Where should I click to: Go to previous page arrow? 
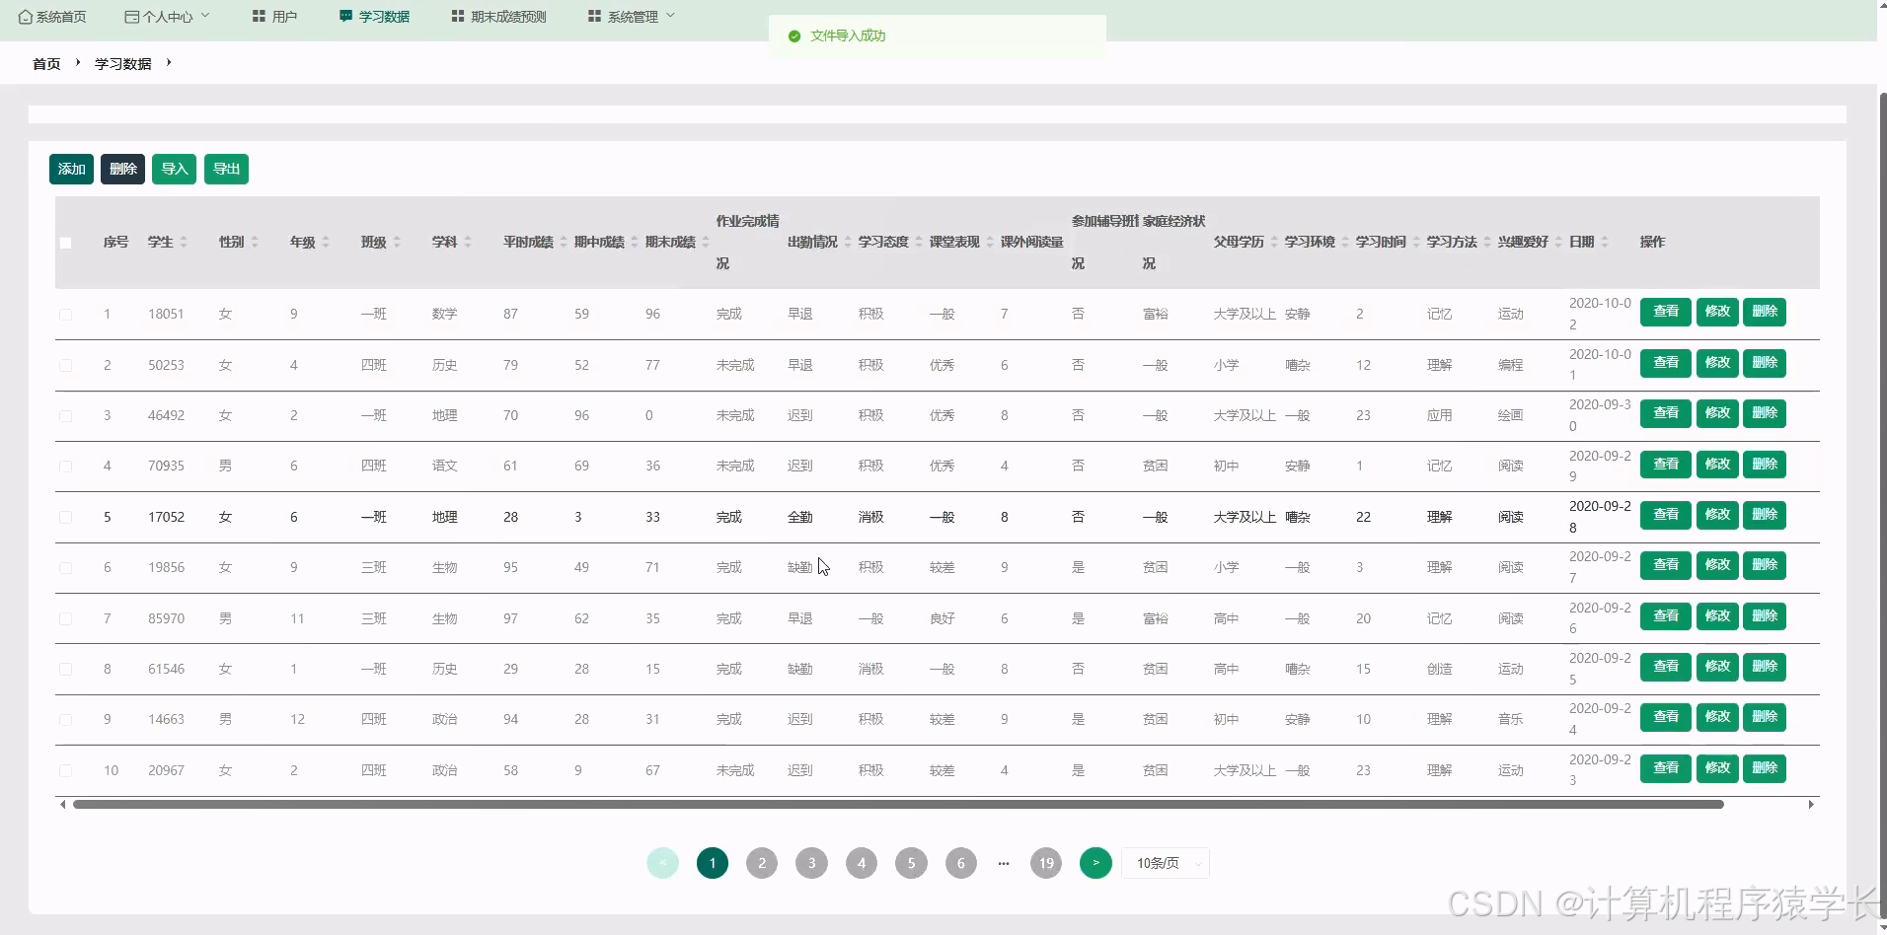pos(662,863)
